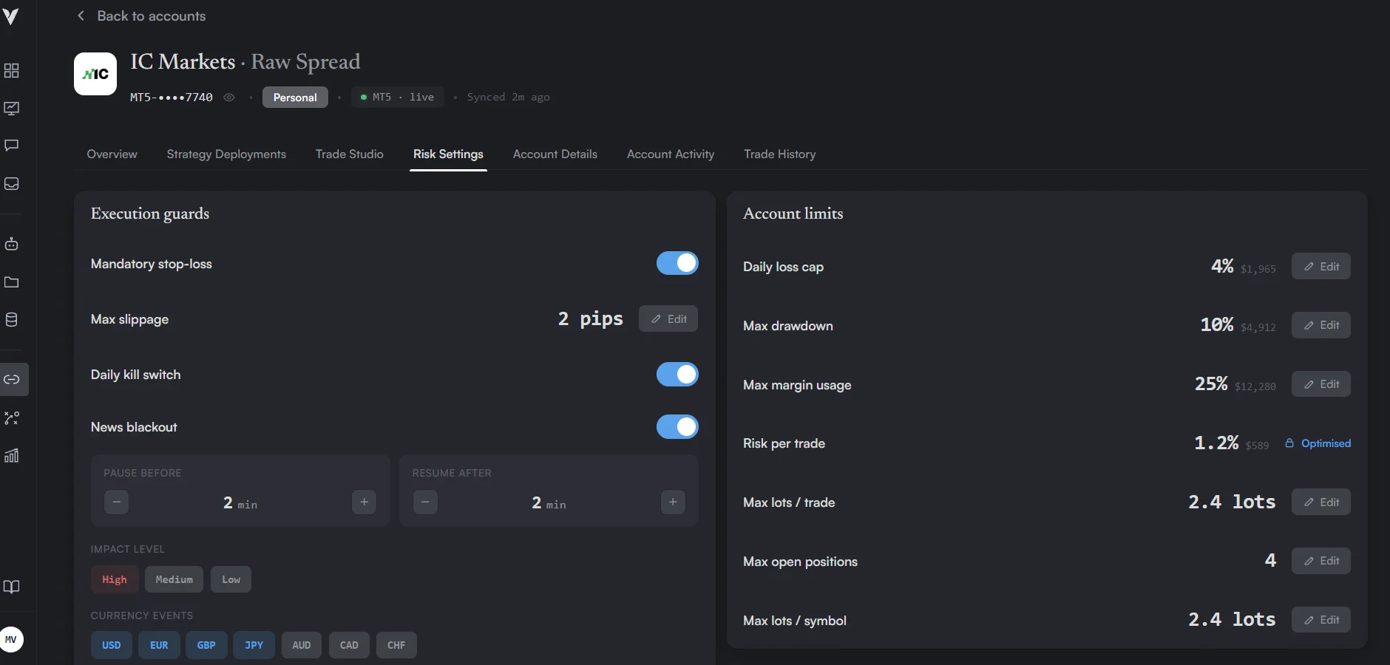Open the Trade Studio tab

point(350,154)
